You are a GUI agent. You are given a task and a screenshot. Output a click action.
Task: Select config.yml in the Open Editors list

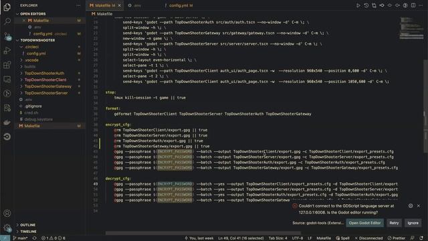click(x=43, y=34)
